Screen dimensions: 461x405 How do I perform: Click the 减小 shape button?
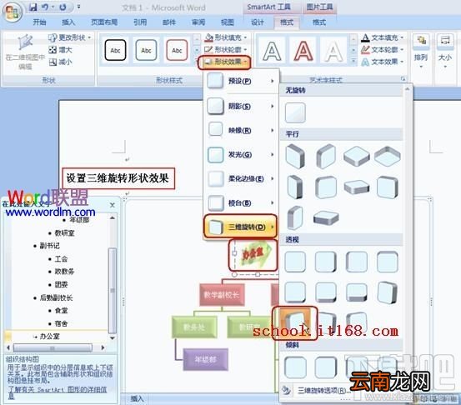60,62
